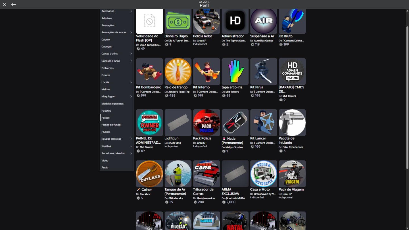Expand the Sapatos category chevron
This screenshot has height=230, width=409.
click(x=131, y=146)
